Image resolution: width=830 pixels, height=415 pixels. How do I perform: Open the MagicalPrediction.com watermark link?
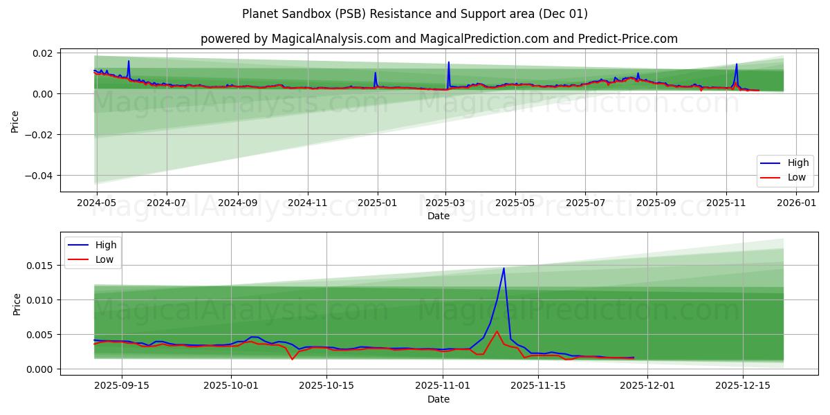pyautogui.click(x=580, y=102)
